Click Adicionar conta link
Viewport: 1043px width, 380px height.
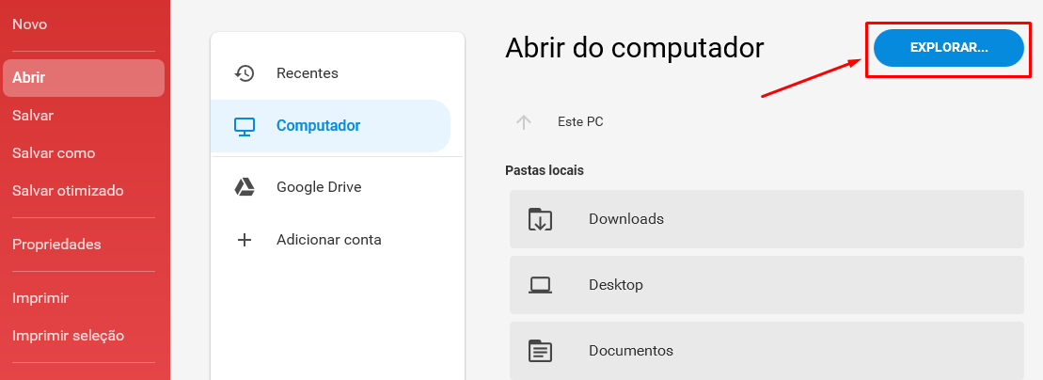331,240
